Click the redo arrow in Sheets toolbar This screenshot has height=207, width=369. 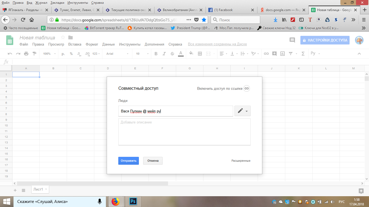coord(18,54)
